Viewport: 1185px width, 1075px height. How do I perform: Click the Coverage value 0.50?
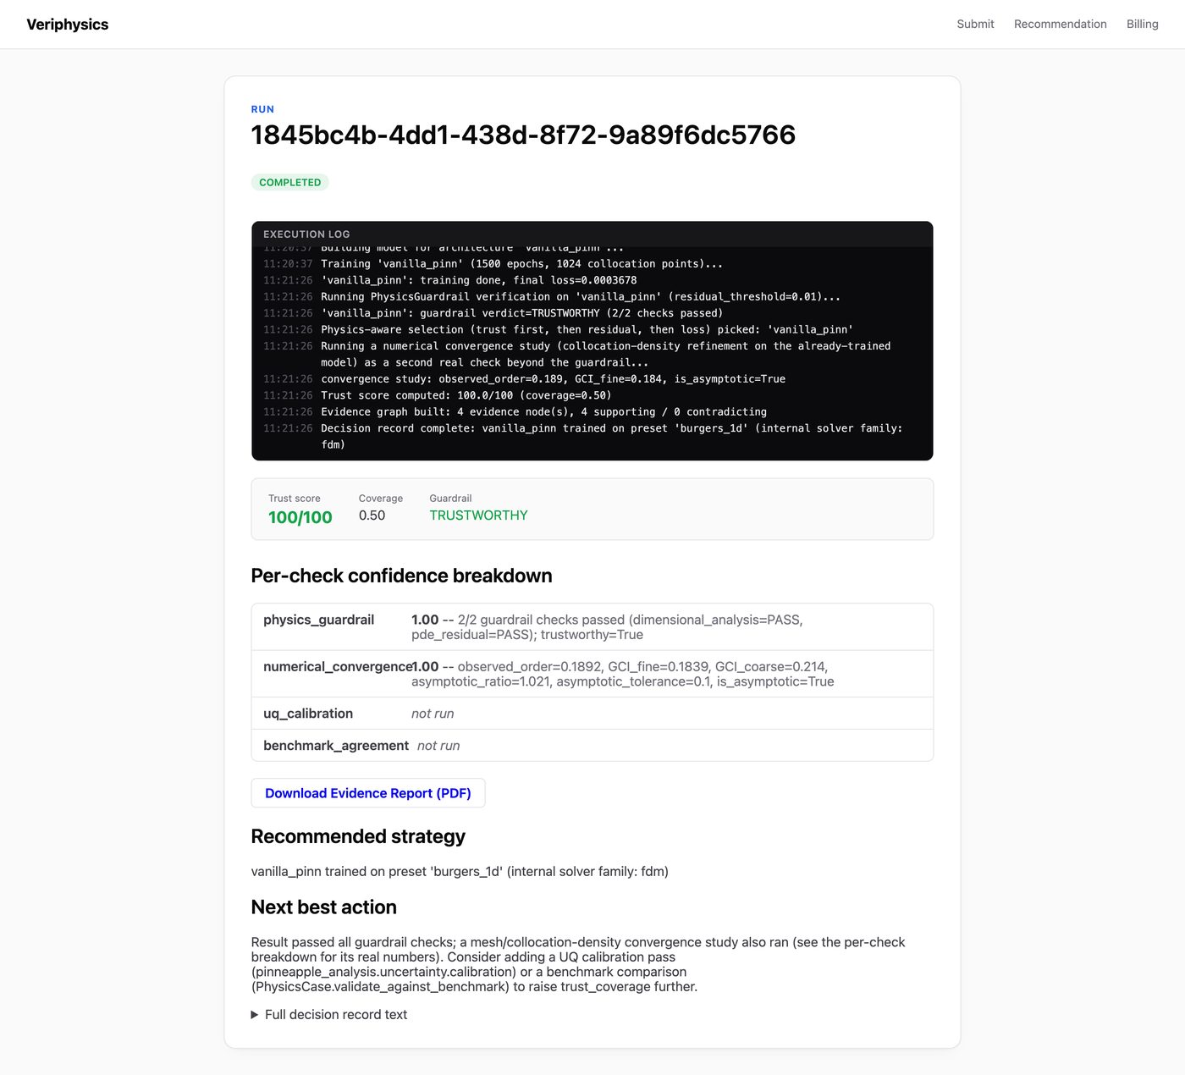pyautogui.click(x=372, y=515)
